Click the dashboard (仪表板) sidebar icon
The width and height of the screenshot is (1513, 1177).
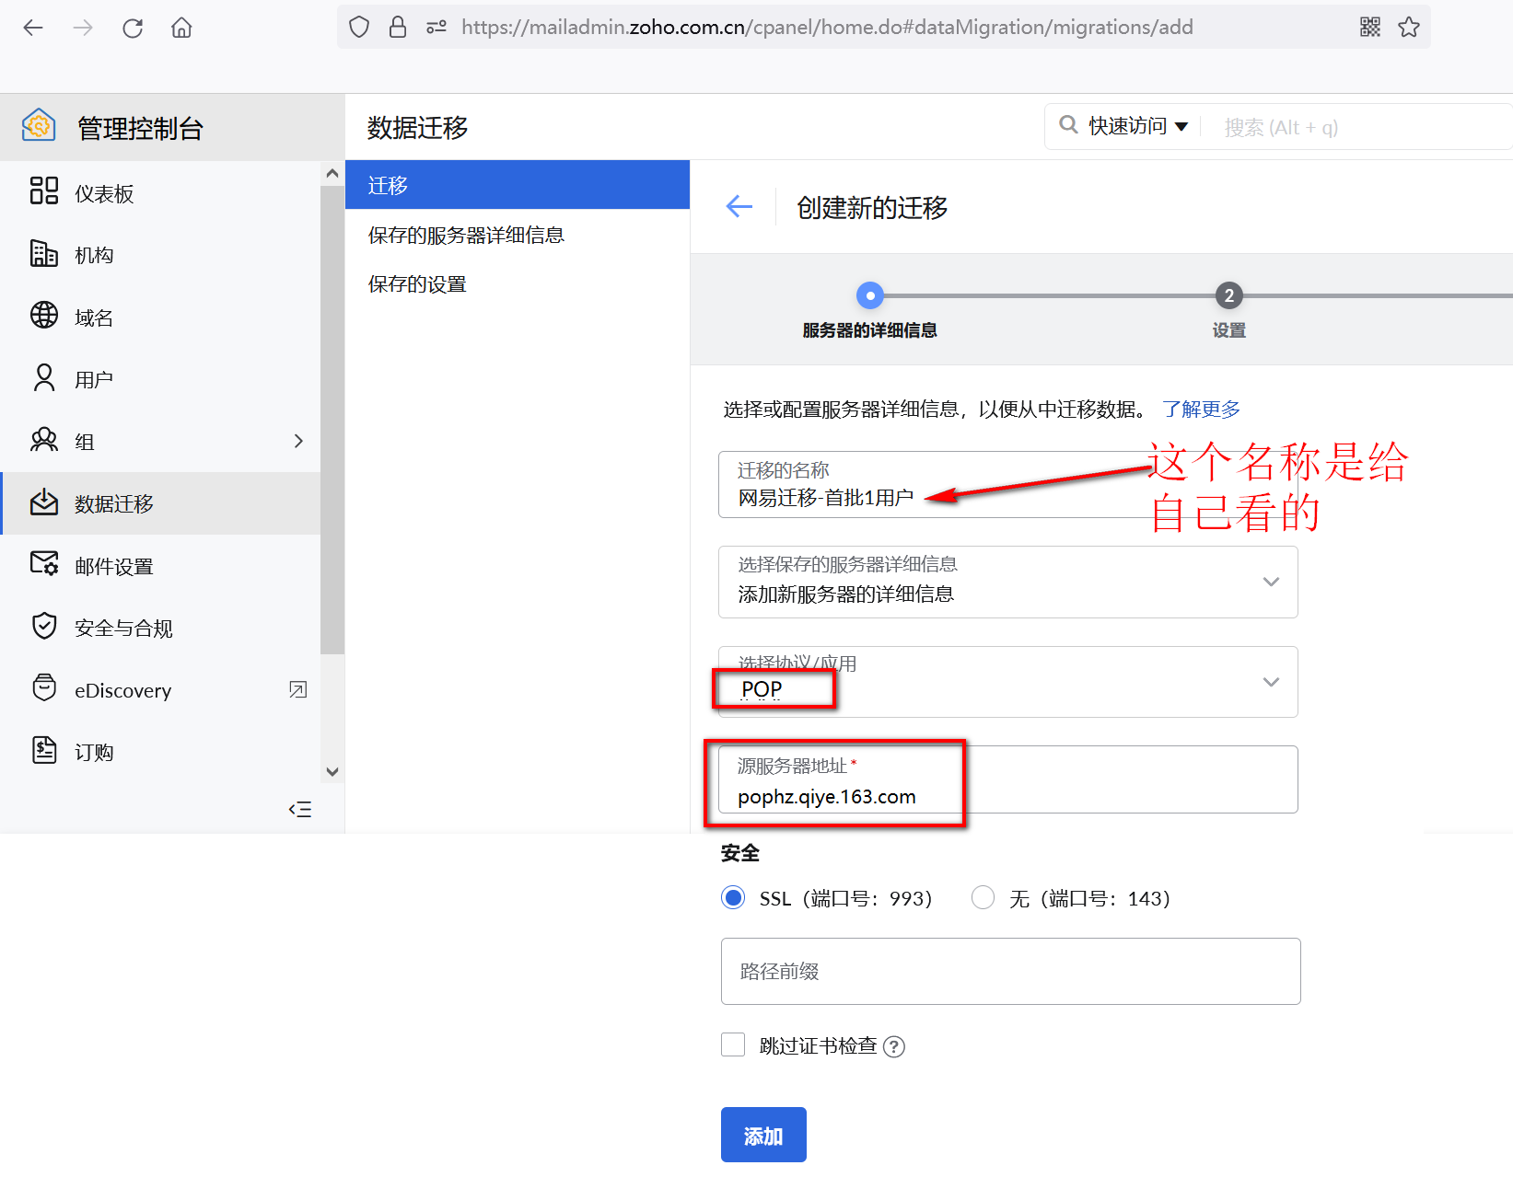pyautogui.click(x=44, y=190)
